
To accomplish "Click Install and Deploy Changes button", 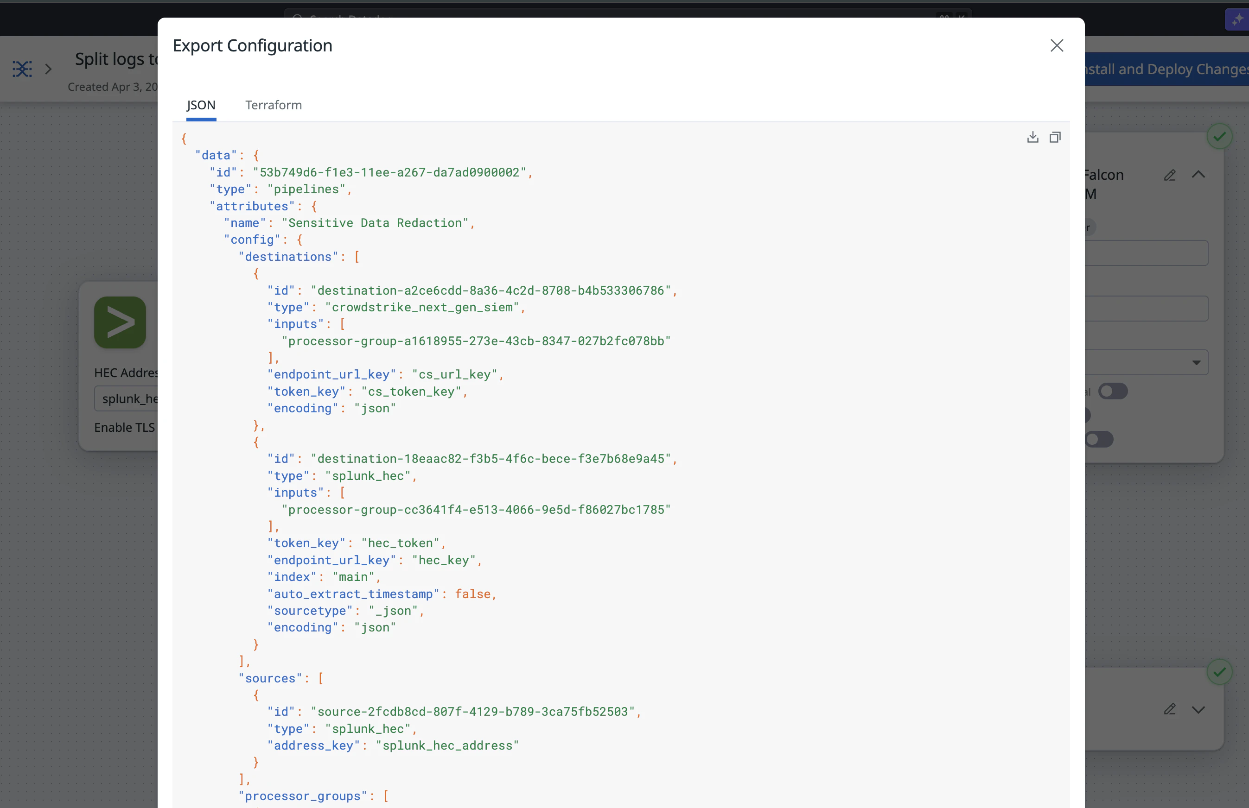I will 1166,69.
